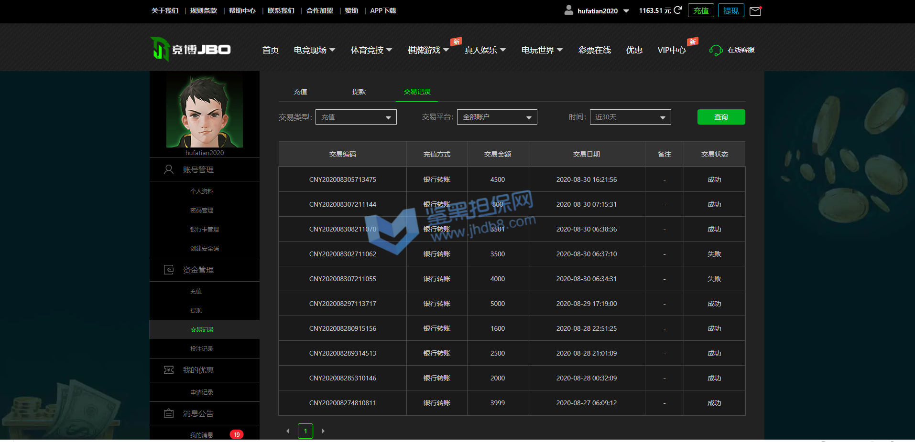Image resolution: width=915 pixels, height=442 pixels.
Task: Open 银行卡管理 in the sidebar
Action: [204, 230]
